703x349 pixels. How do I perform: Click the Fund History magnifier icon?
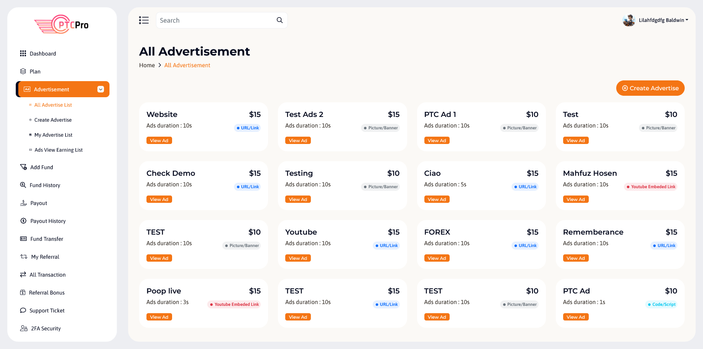pyautogui.click(x=23, y=185)
